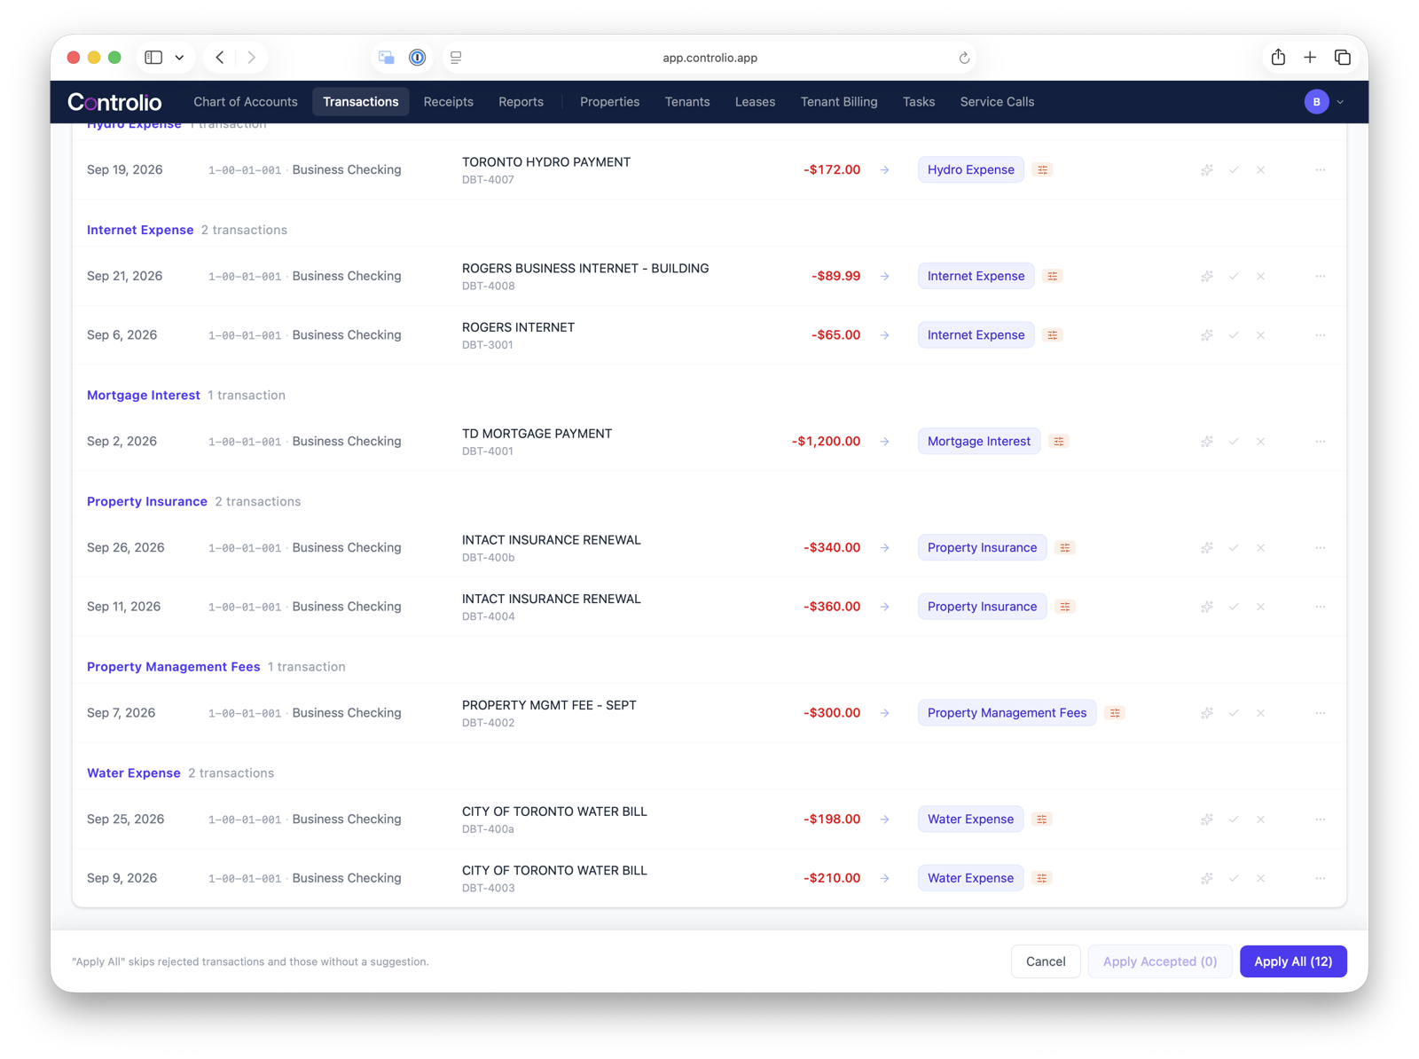The height and width of the screenshot is (1059, 1419).
Task: Show Safari tab overview
Action: (x=1343, y=58)
